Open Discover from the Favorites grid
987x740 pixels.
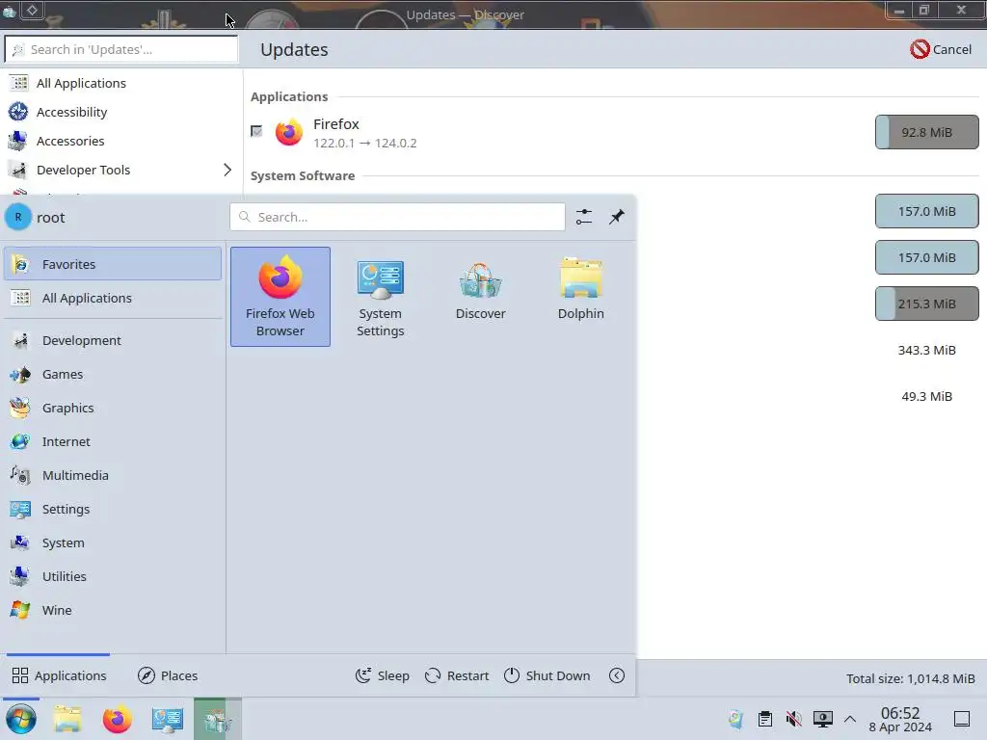[x=480, y=297]
